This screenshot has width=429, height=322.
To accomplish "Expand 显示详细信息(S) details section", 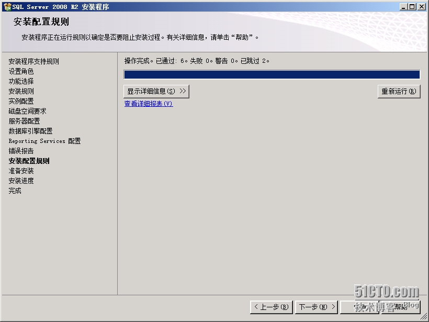I will pyautogui.click(x=156, y=91).
